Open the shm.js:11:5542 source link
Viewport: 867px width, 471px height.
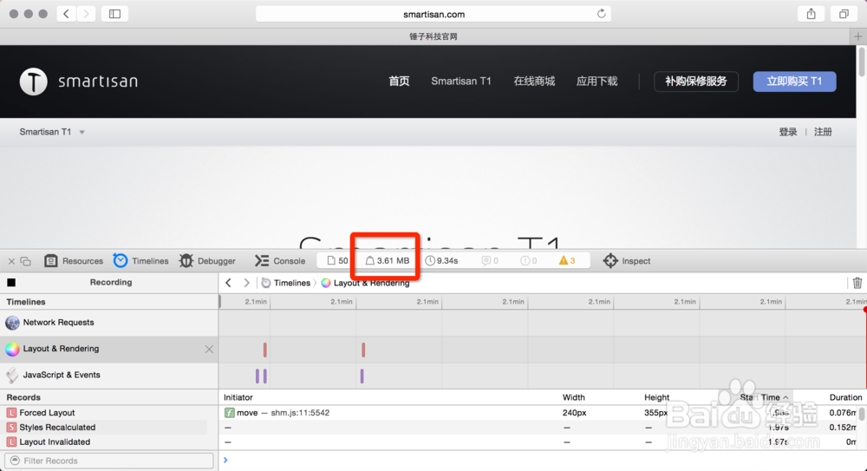pos(300,413)
